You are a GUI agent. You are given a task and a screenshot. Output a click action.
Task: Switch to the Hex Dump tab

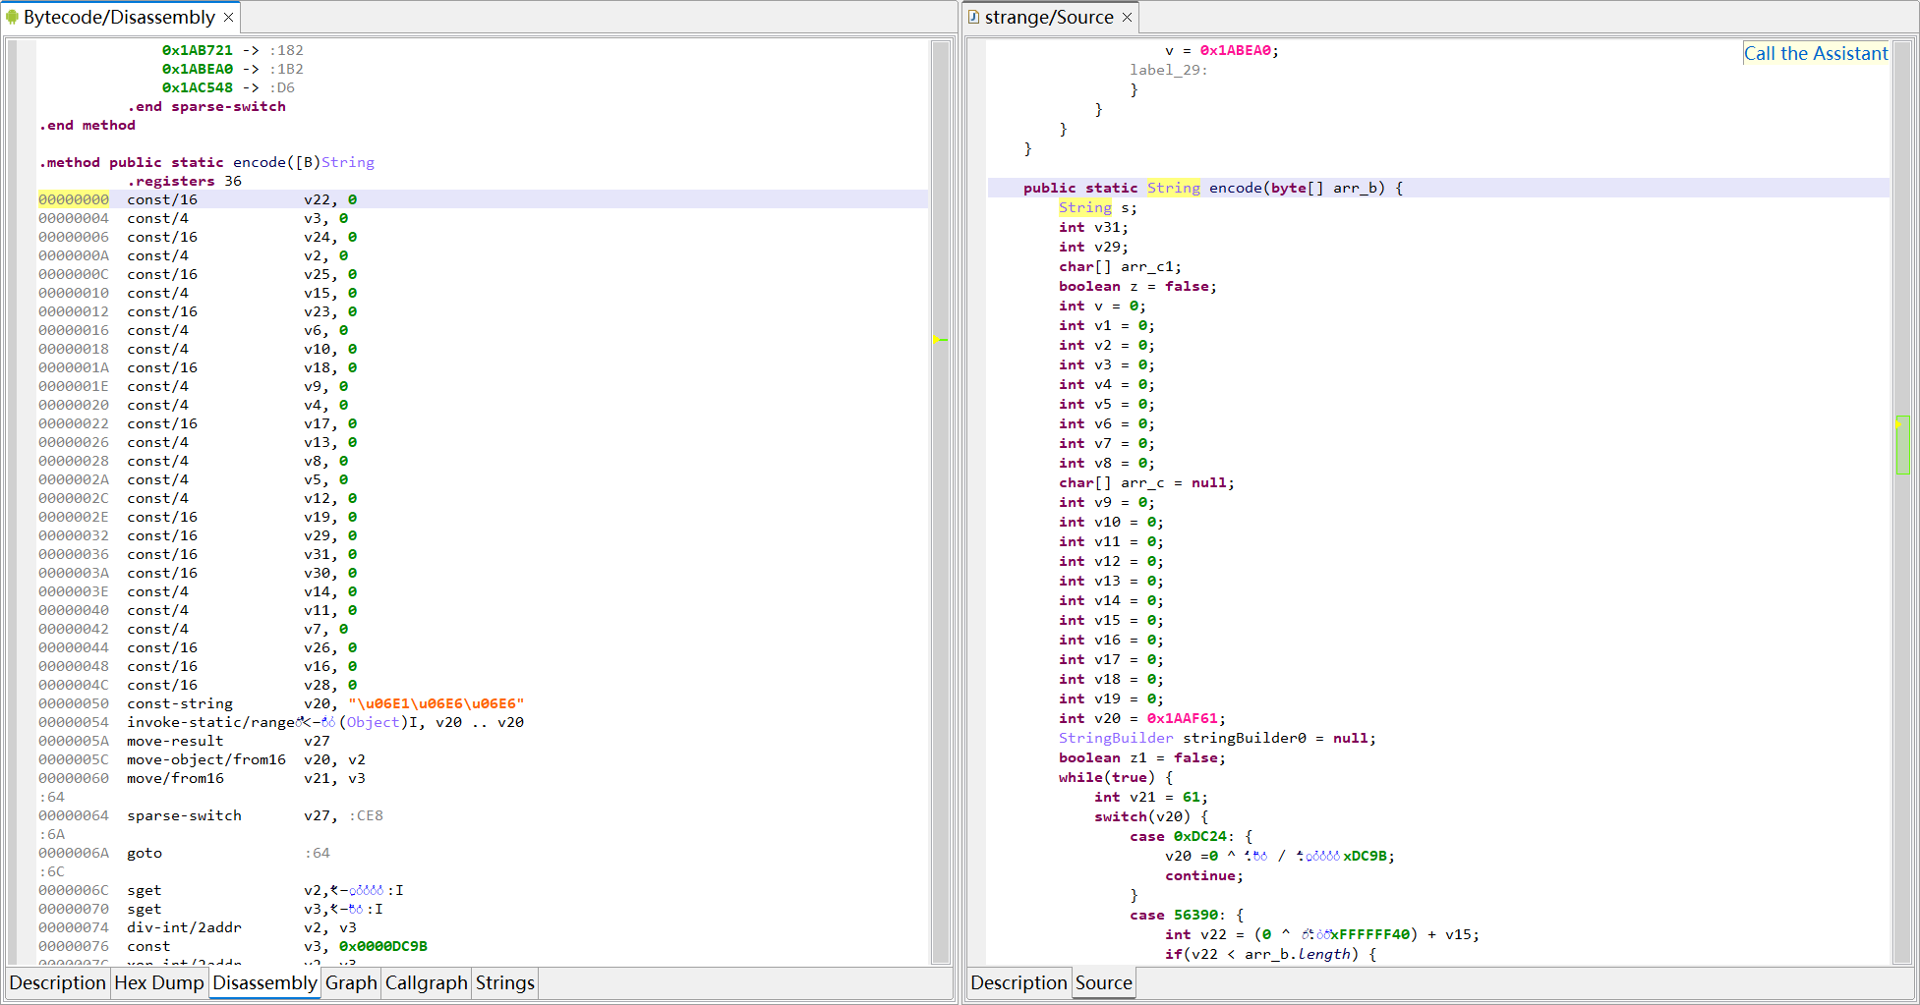[x=158, y=983]
